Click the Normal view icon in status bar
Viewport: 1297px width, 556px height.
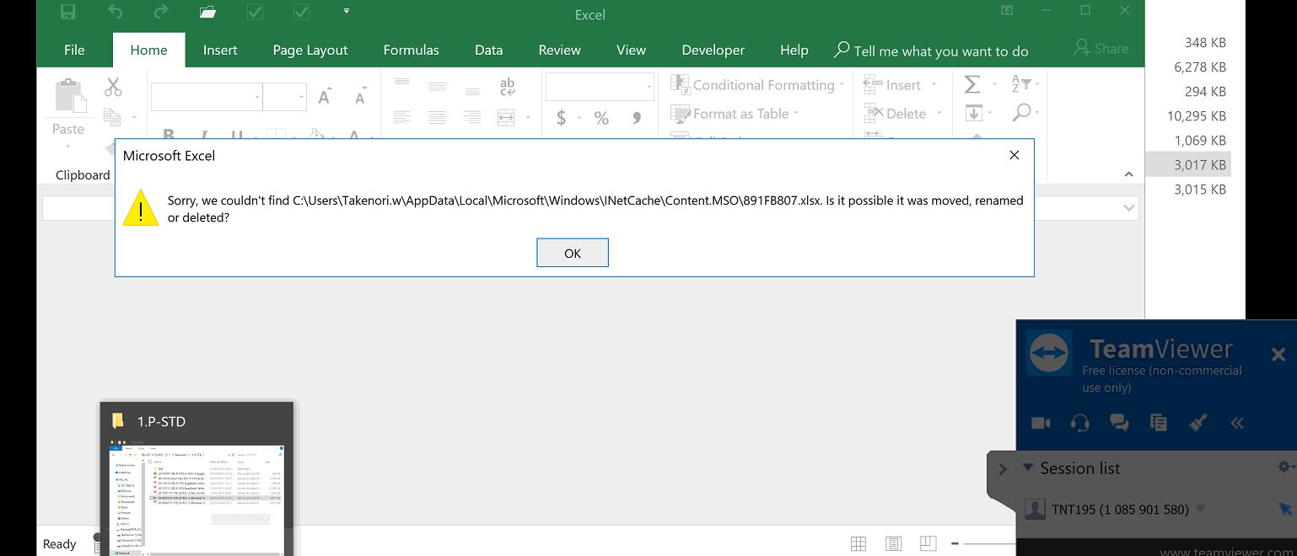pos(858,543)
